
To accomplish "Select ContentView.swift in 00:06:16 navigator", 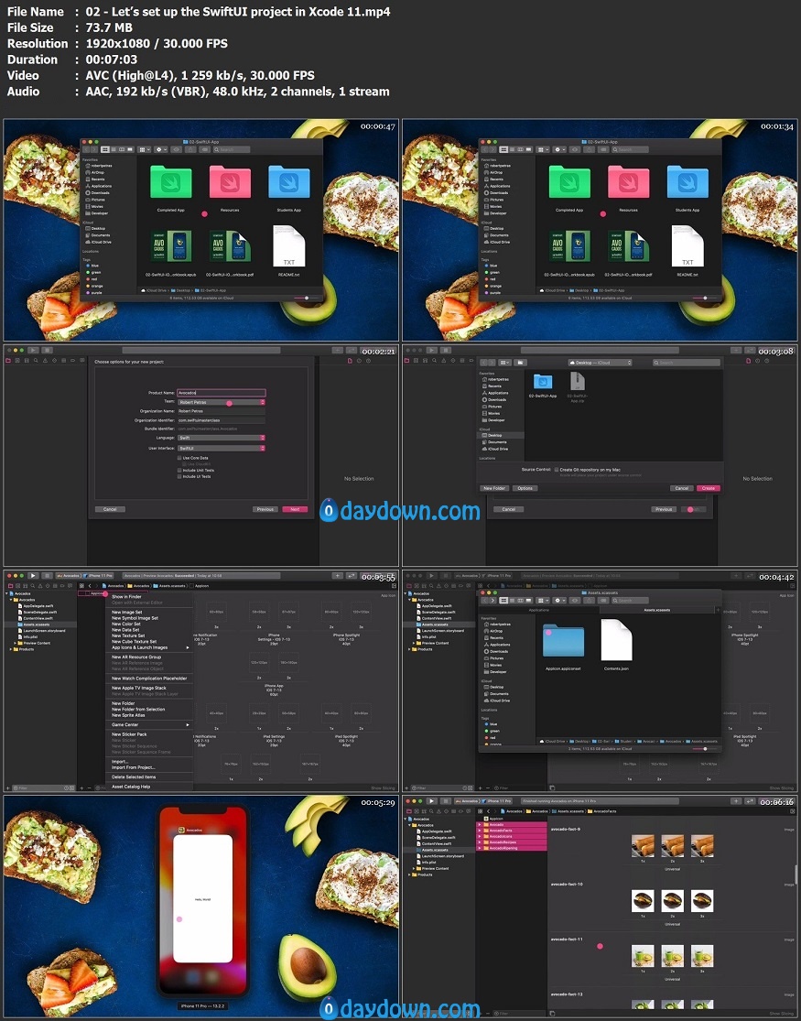I will point(437,843).
